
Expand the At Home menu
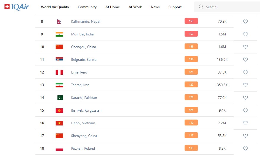[x=113, y=7]
